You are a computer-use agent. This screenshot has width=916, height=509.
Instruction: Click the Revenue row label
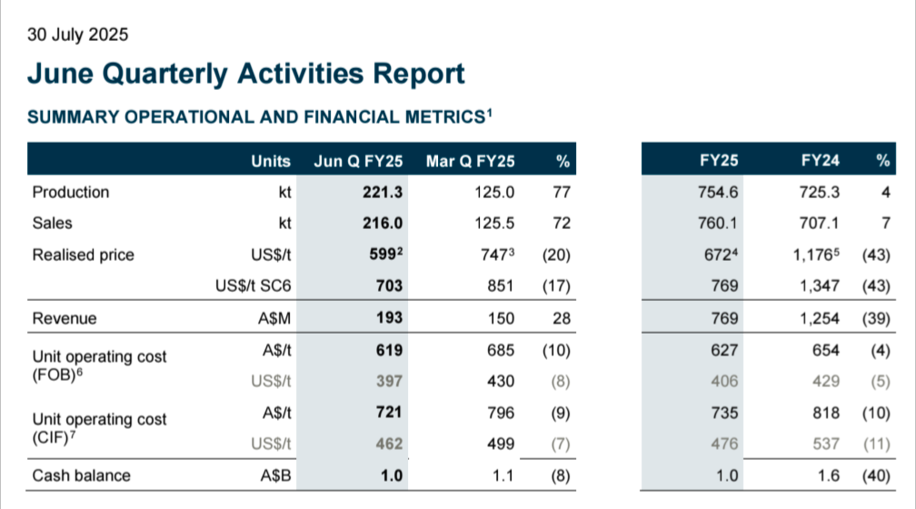click(x=64, y=319)
